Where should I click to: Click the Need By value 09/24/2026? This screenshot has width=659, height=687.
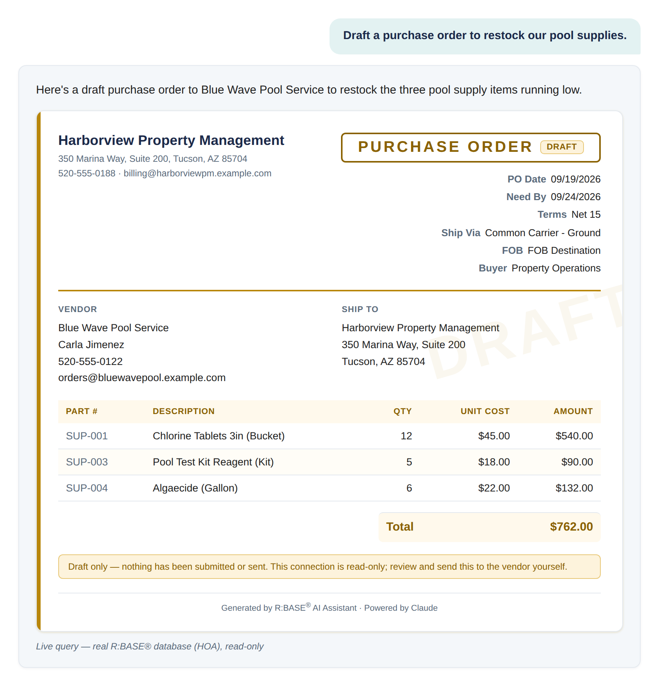575,197
